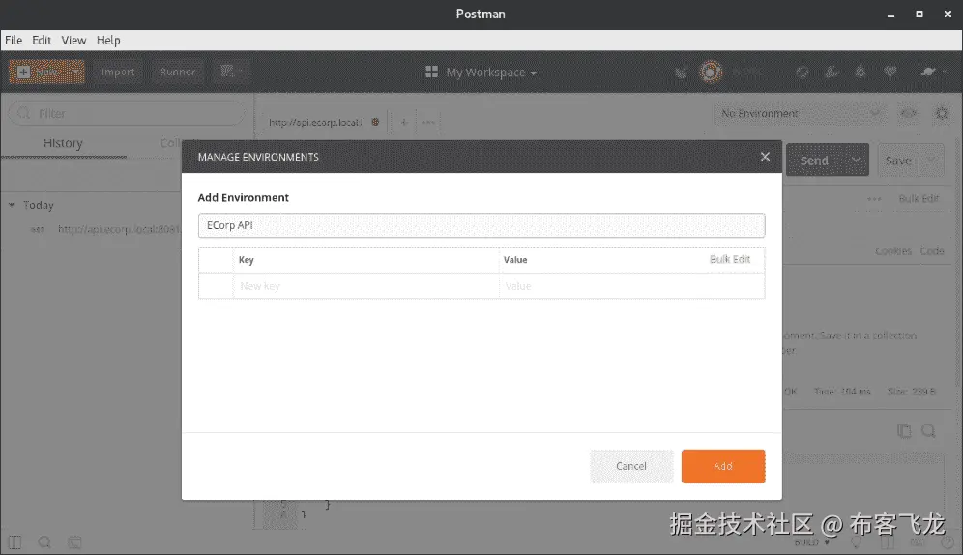Open the Edit menu
The image size is (963, 555).
[42, 40]
